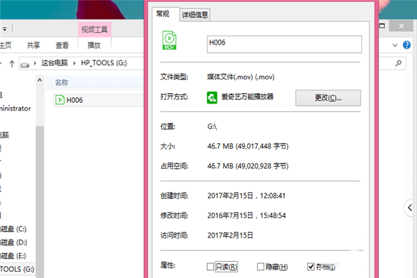
Task: Open the 查看 ribbon tab
Action: tap(62, 45)
